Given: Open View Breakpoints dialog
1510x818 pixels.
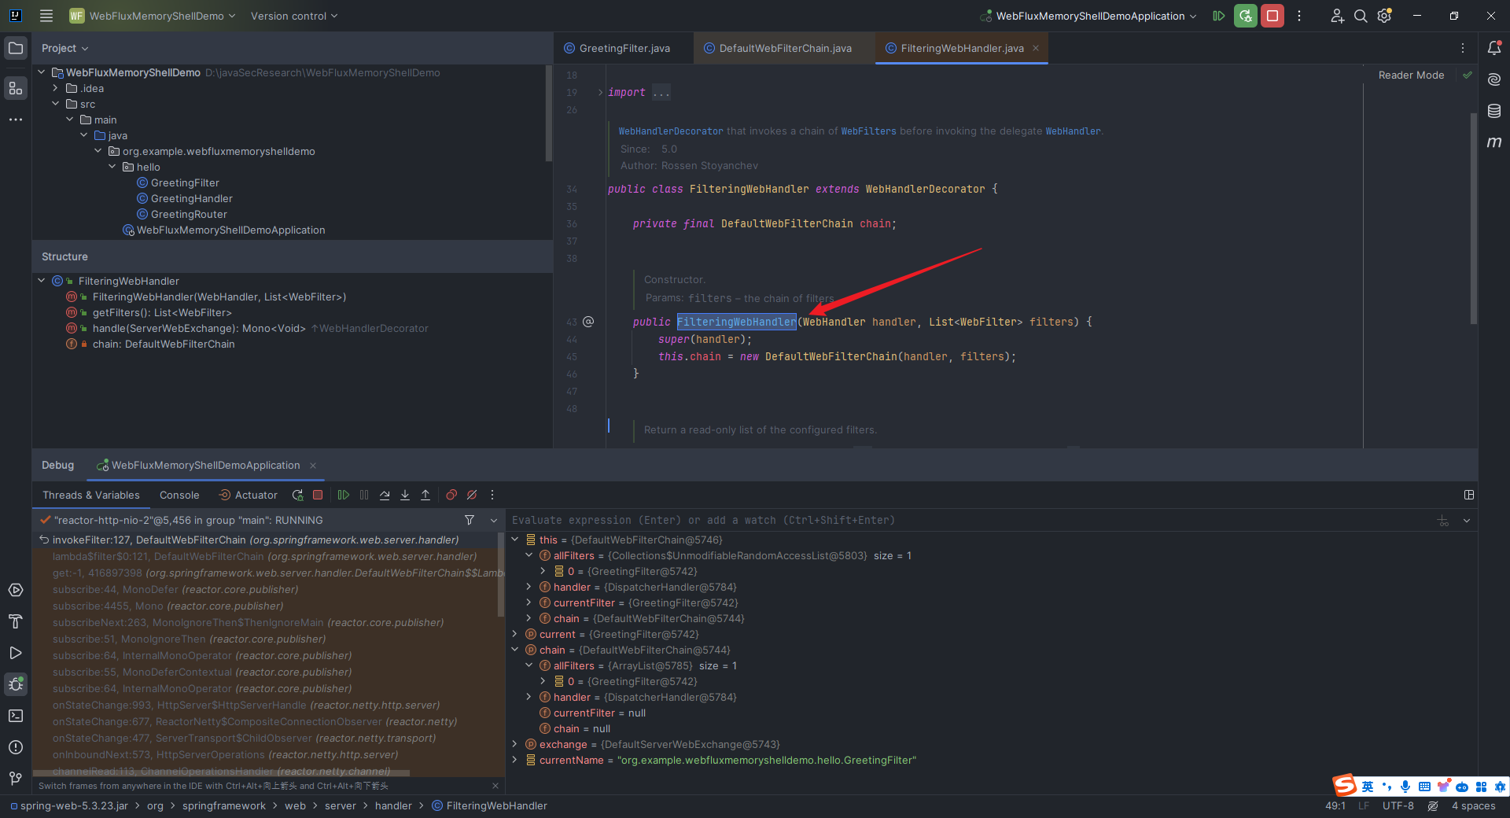Looking at the screenshot, I should [451, 495].
